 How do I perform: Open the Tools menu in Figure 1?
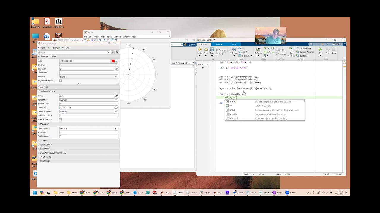pos(109,37)
